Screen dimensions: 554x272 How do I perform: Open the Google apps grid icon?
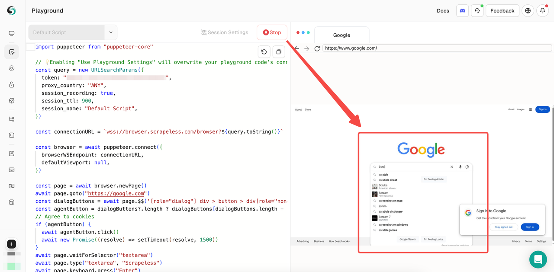pyautogui.click(x=530, y=109)
